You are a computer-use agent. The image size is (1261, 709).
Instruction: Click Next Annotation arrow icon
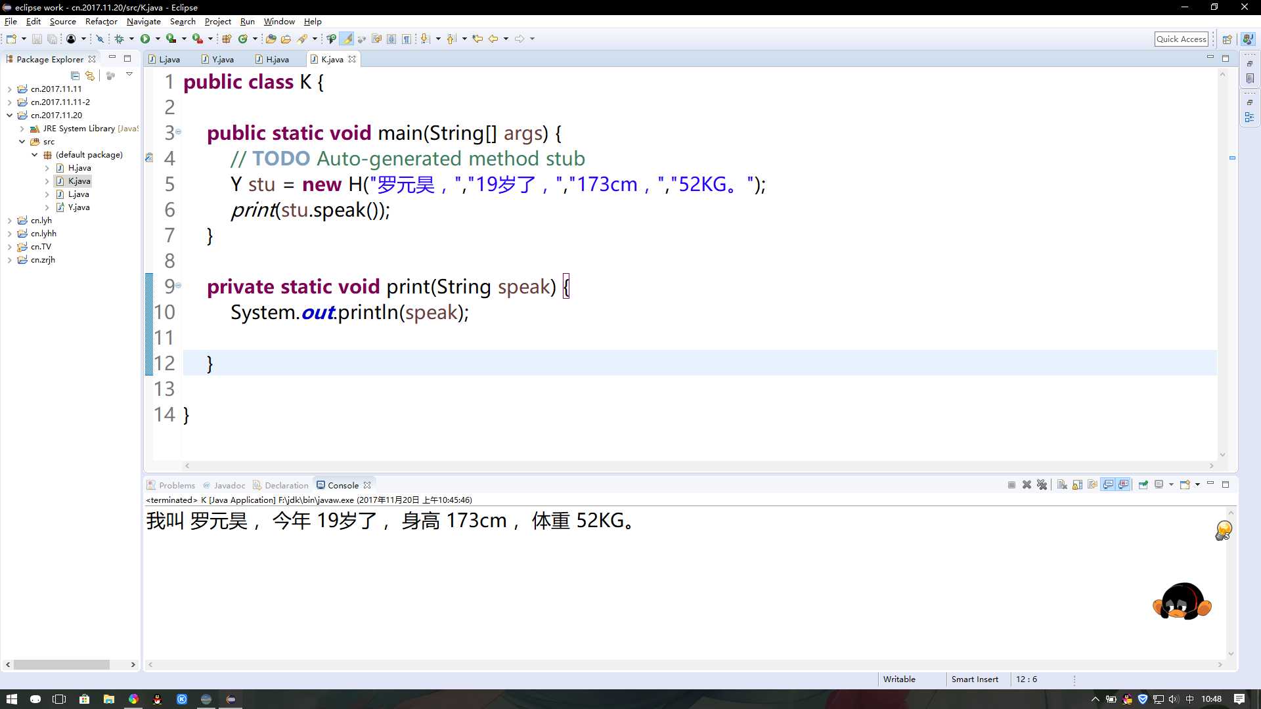click(x=425, y=39)
